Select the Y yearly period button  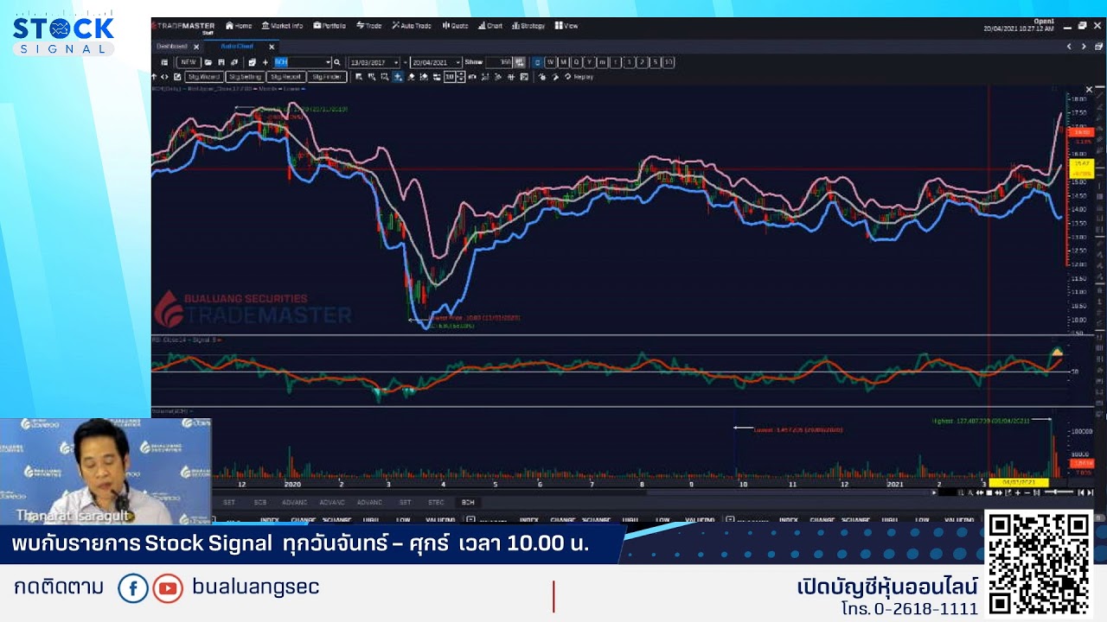(589, 62)
